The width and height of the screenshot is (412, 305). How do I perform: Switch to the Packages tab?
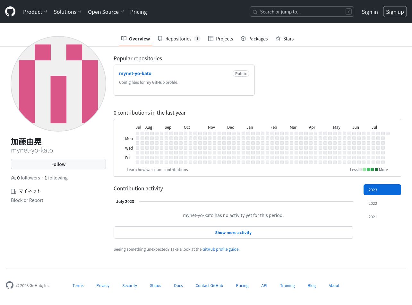pos(254,39)
